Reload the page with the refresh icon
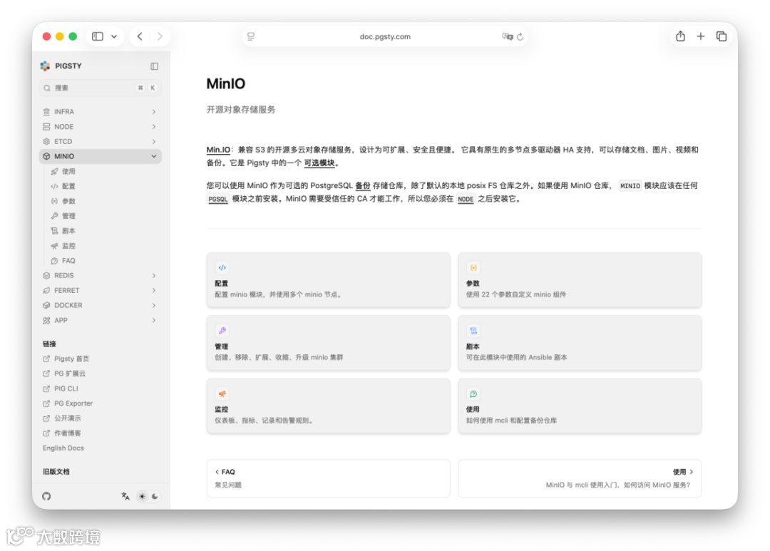The width and height of the screenshot is (770, 551). 520,36
